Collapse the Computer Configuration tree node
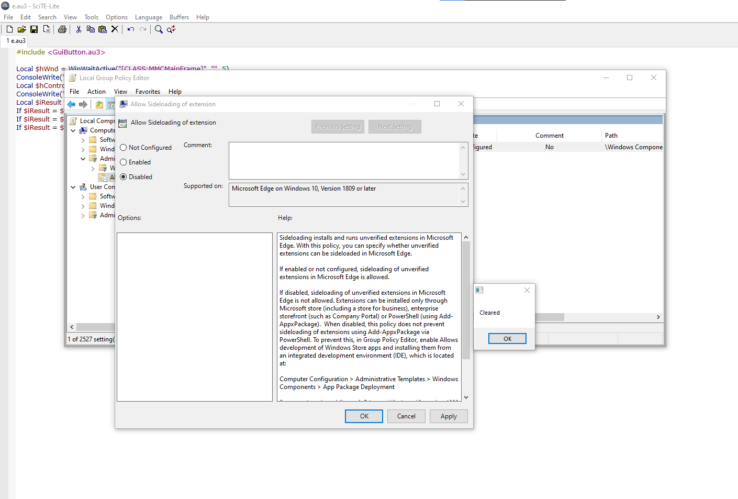The height and width of the screenshot is (499, 738). click(73, 130)
